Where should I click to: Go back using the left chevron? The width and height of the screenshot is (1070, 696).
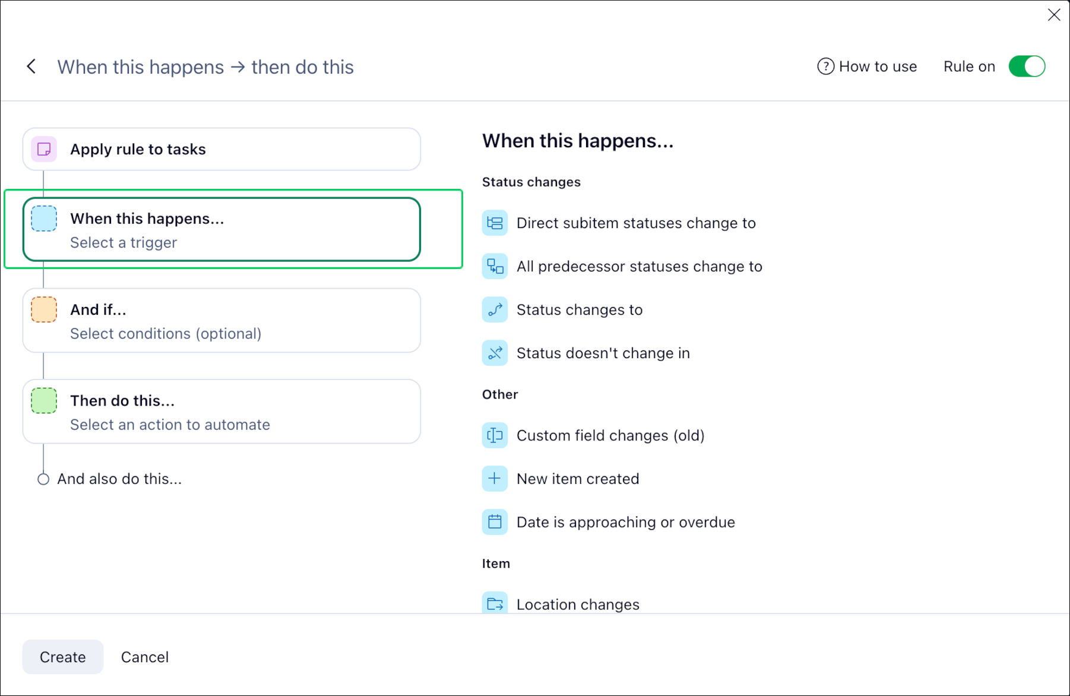coord(31,67)
